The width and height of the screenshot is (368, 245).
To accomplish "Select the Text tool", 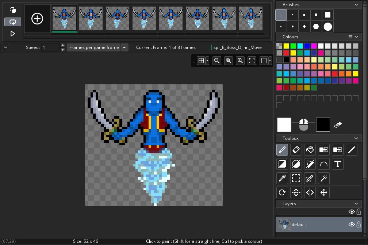I will coord(337,164).
